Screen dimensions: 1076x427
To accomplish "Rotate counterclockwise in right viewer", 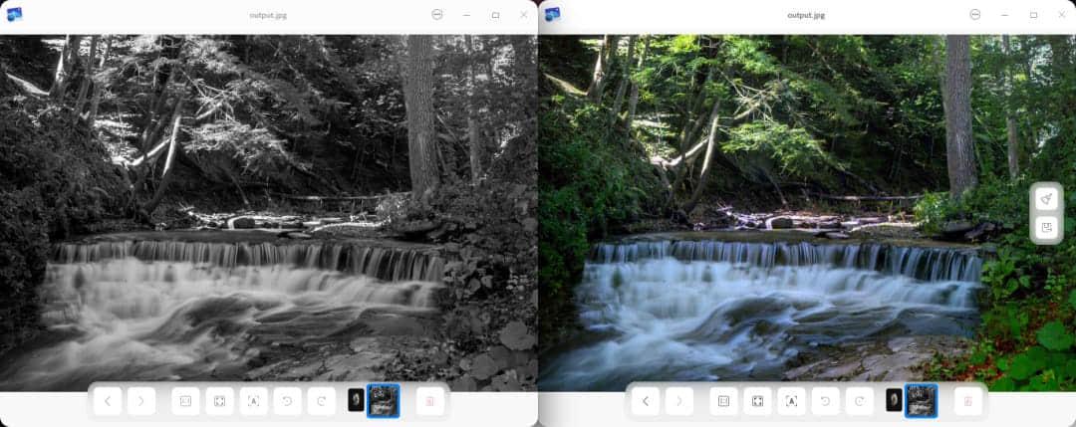I will pos(825,401).
